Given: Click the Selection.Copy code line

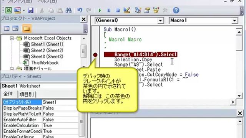Looking at the screenshot, I should tap(133, 60).
